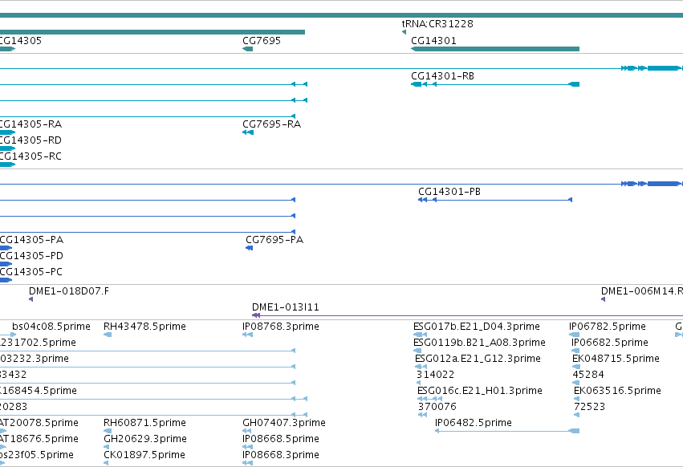Select EST IP06682.5prime
This screenshot has width=683, height=467.
pos(610,343)
